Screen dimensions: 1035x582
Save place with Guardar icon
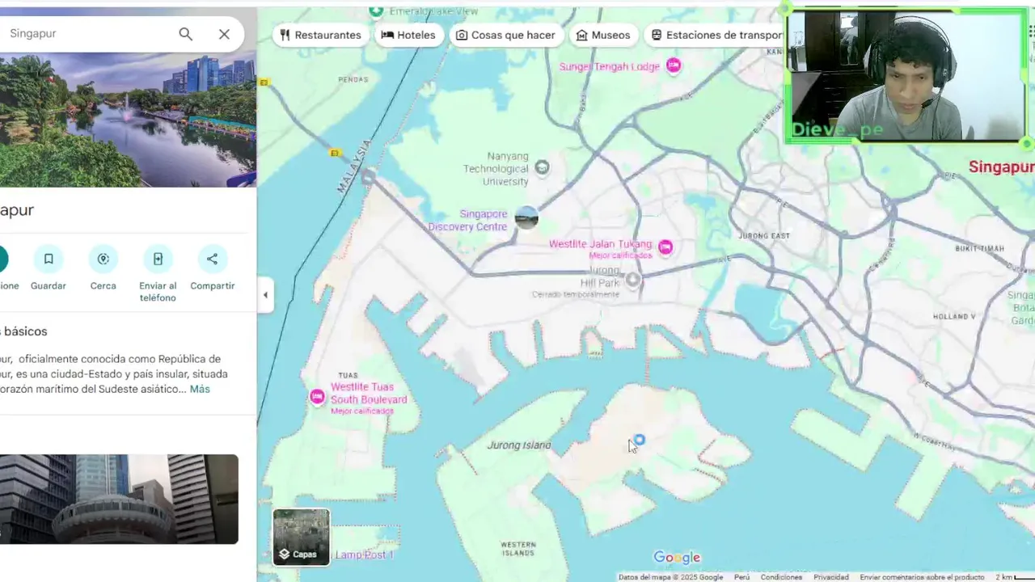click(x=49, y=259)
